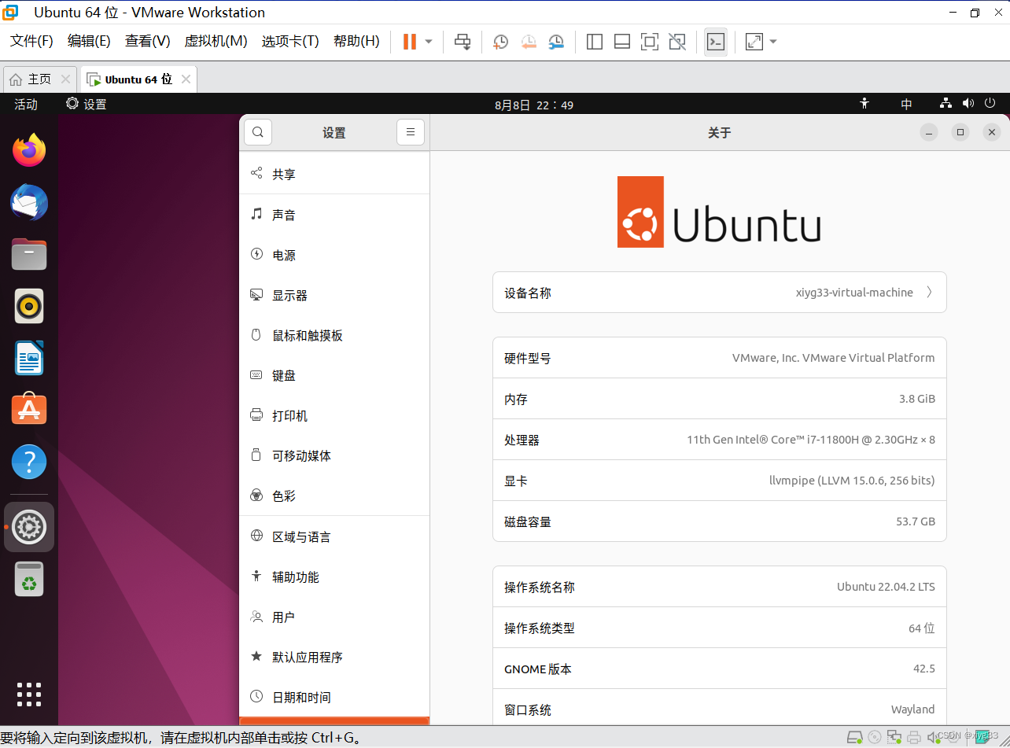Click the accessibility icon in the top bar
1010x748 pixels.
(x=864, y=104)
